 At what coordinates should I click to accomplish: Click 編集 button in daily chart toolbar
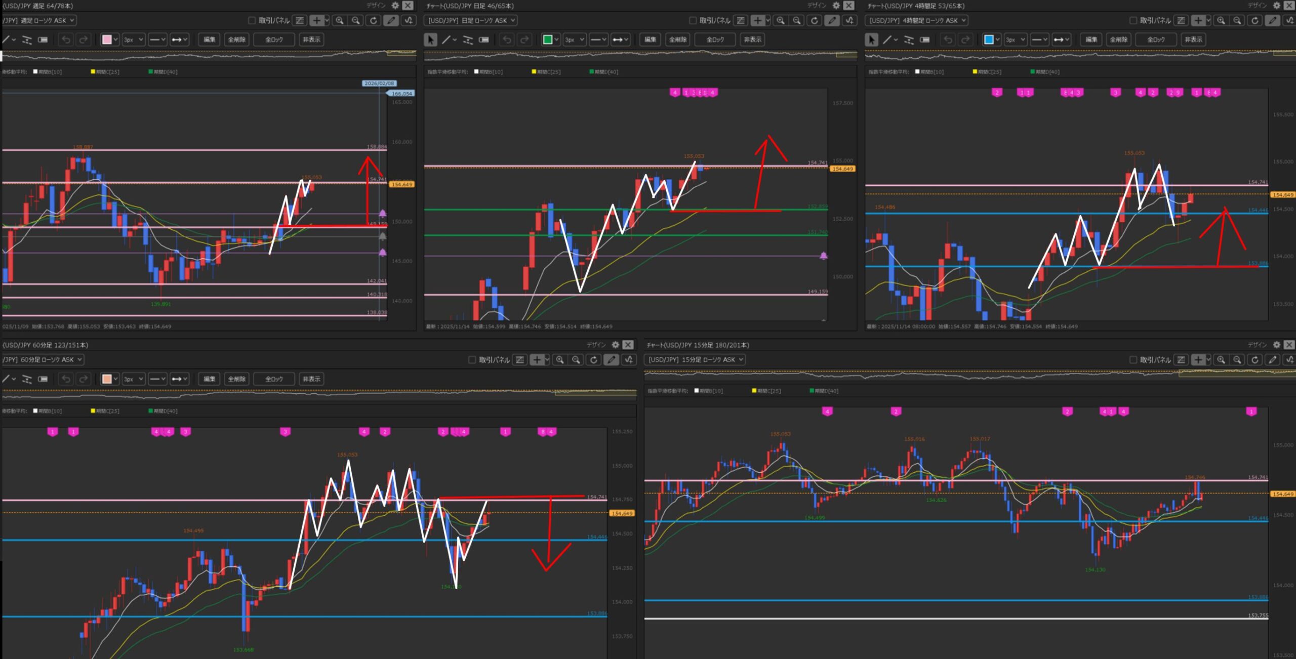(x=651, y=39)
